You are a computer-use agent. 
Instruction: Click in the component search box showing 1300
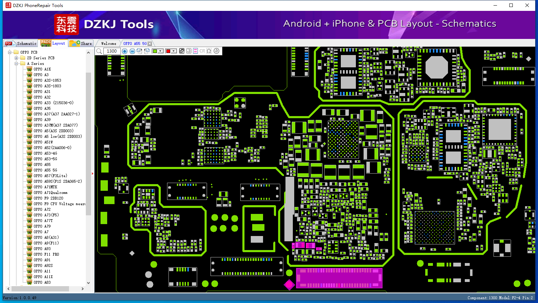pos(112,51)
